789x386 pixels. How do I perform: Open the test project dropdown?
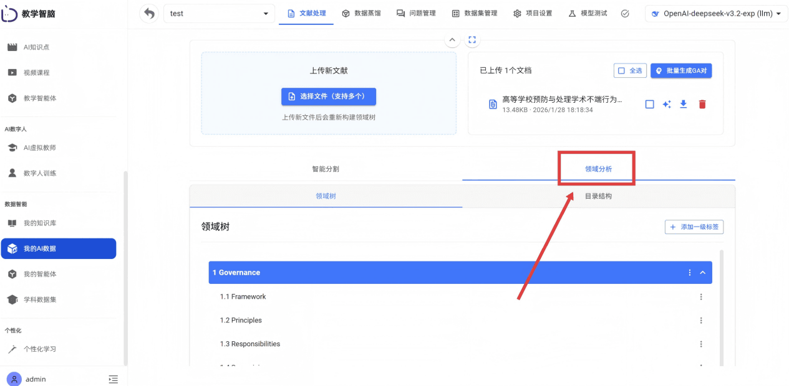[219, 13]
